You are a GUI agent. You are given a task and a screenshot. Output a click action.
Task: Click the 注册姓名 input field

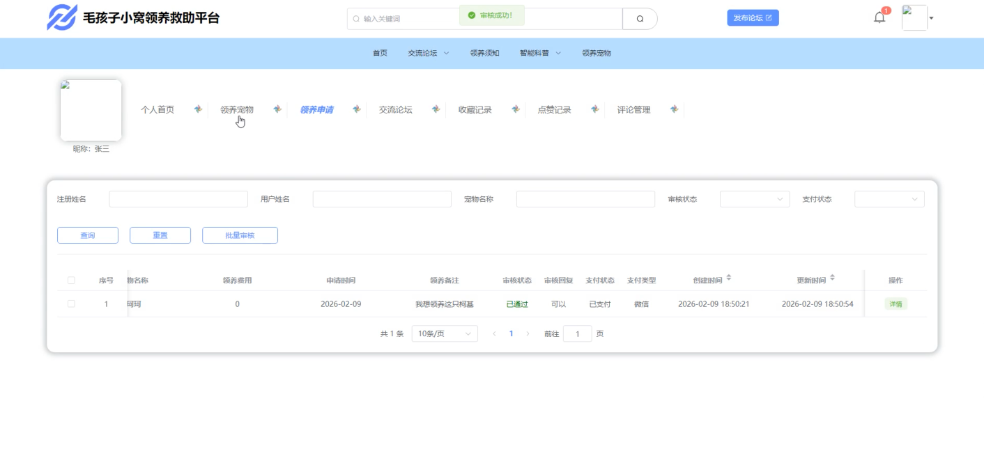click(178, 199)
